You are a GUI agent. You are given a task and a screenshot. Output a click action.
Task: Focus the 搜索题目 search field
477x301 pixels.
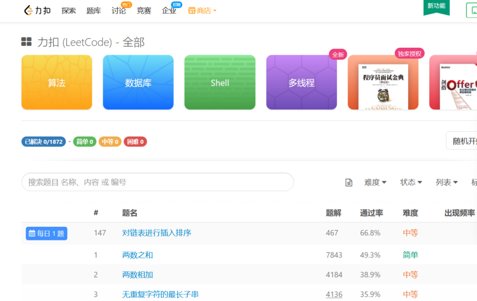(158, 182)
